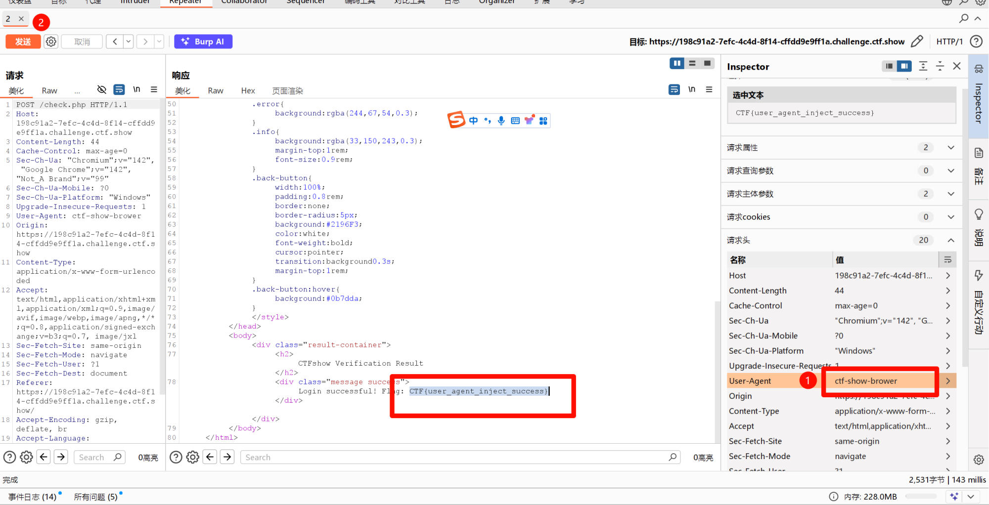The width and height of the screenshot is (989, 505).
Task: Toggle hide non-printable characters eye icon in request
Action: click(102, 89)
